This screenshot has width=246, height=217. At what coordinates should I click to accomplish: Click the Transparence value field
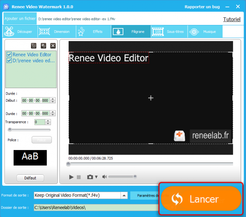click(x=40, y=122)
